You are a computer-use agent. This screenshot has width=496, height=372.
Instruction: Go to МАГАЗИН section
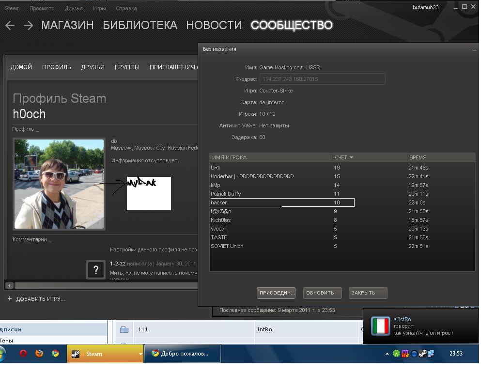[x=67, y=25]
